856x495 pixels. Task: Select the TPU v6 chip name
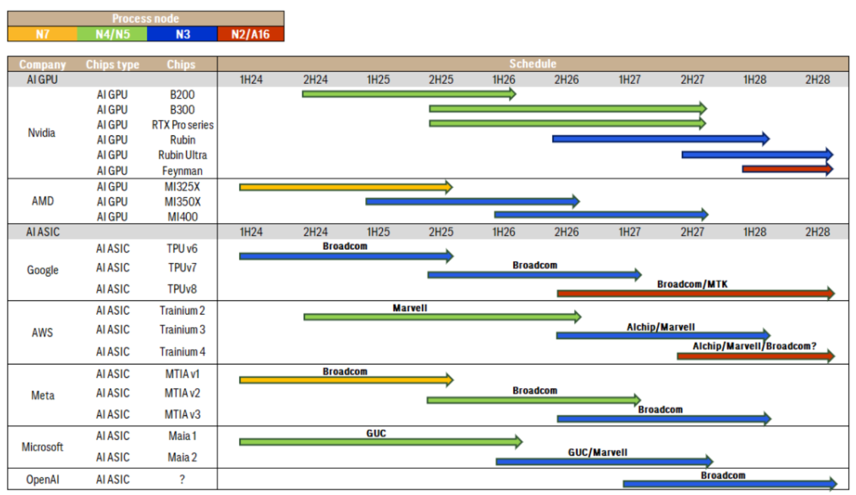182,249
